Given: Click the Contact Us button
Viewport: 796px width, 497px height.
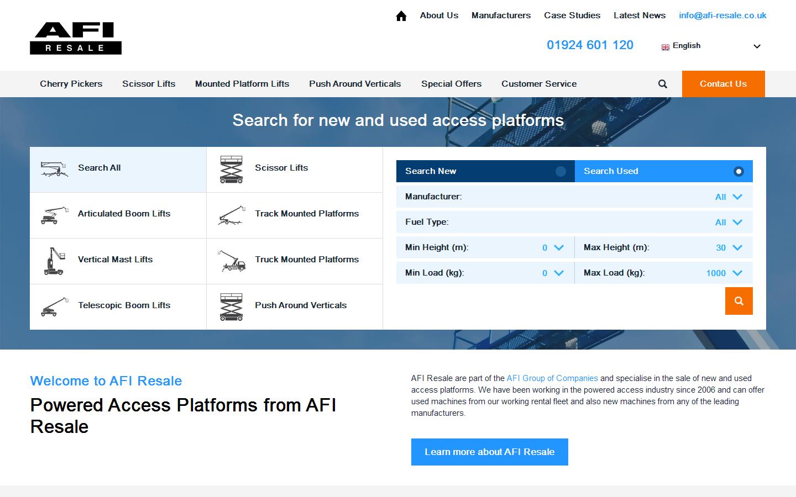Looking at the screenshot, I should [x=723, y=84].
